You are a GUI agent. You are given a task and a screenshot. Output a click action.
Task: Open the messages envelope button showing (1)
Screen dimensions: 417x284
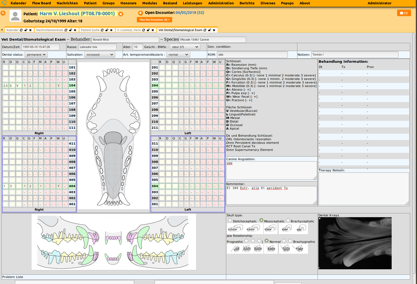coord(404,13)
